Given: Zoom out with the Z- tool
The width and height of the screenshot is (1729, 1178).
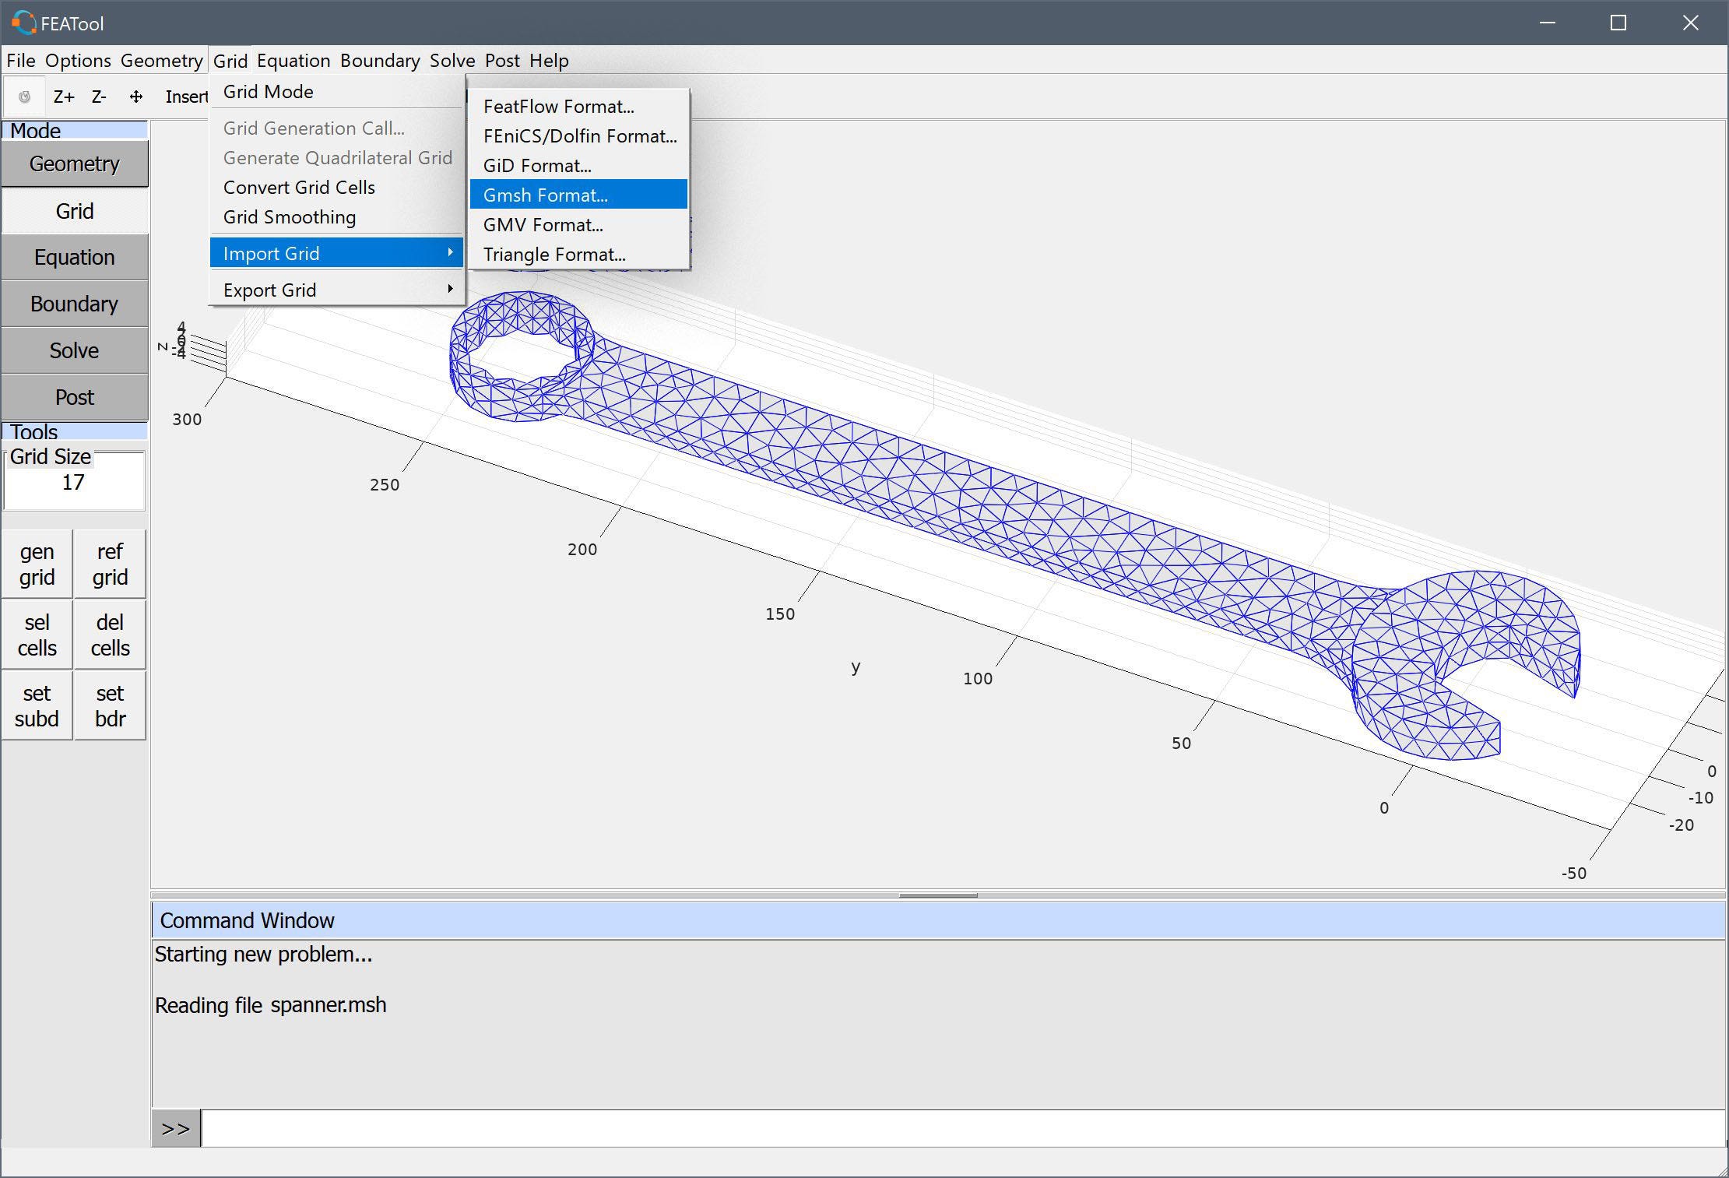Looking at the screenshot, I should coord(99,97).
